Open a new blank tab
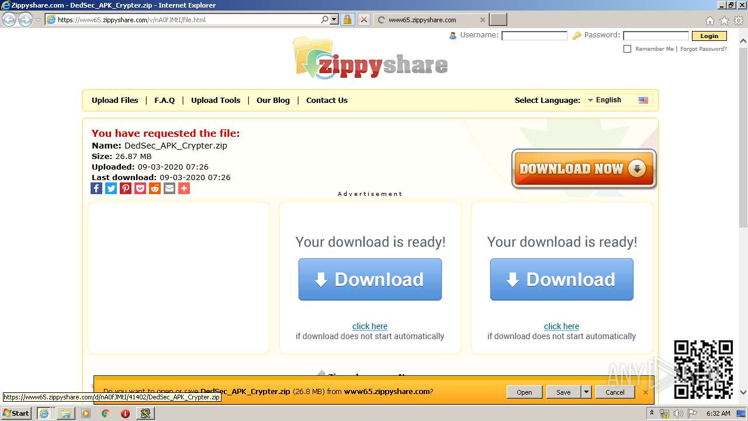The image size is (748, 421). (498, 20)
